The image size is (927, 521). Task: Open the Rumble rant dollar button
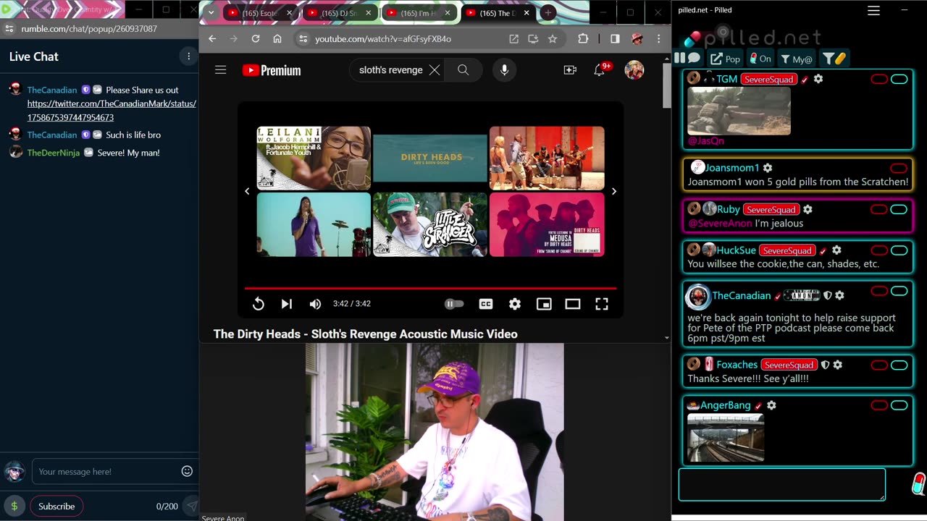[14, 507]
